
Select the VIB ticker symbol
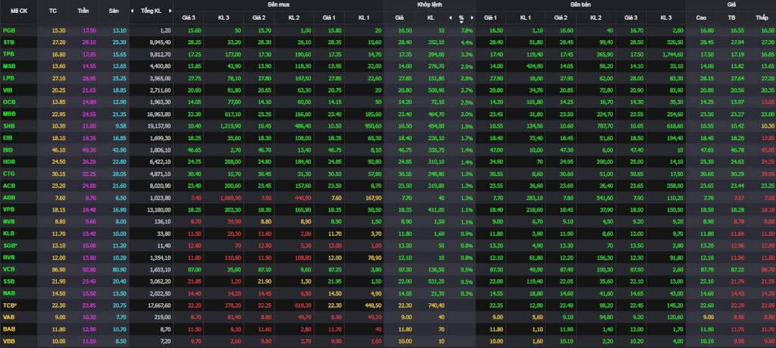point(8,90)
